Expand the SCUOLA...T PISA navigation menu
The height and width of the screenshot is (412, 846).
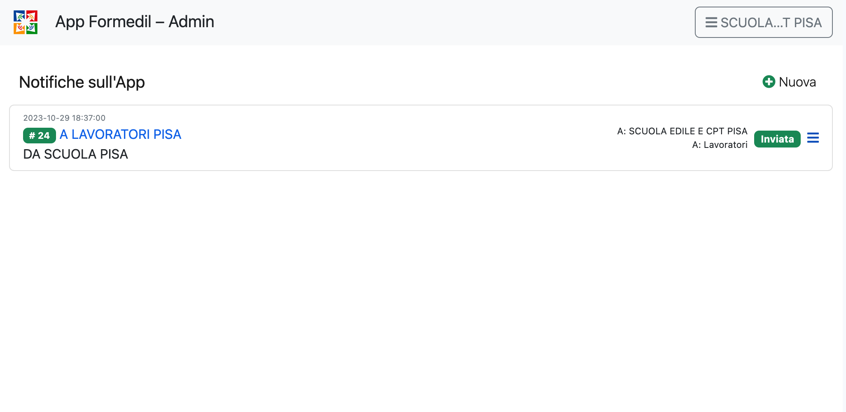coord(763,22)
